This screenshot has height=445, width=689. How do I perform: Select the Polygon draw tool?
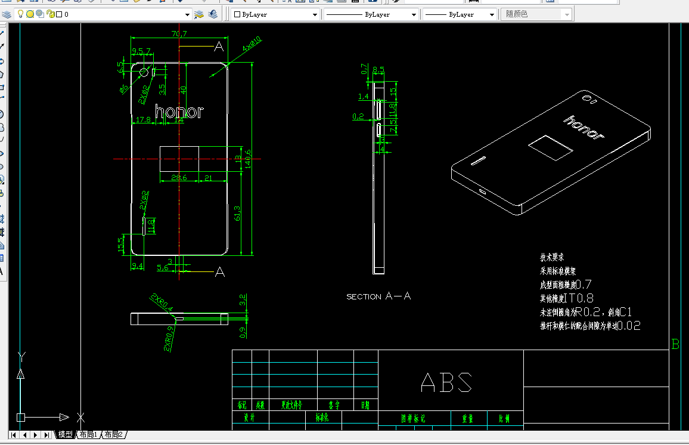[x=2, y=75]
